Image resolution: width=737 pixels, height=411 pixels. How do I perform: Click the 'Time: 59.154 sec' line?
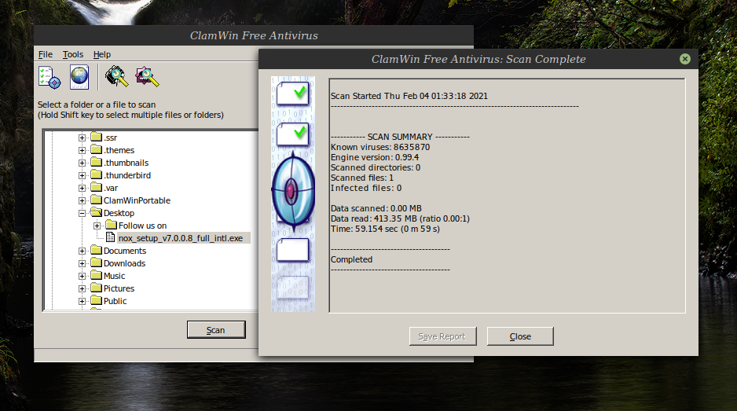click(385, 229)
